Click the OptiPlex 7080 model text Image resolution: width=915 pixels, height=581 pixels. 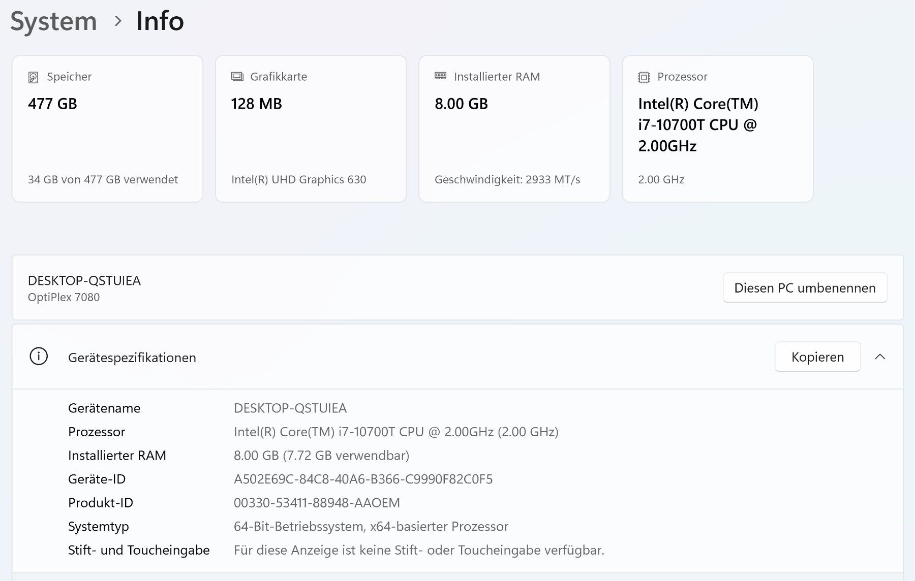tap(64, 298)
